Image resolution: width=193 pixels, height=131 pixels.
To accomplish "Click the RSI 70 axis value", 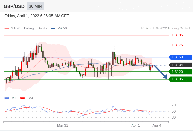I will click(174, 105).
